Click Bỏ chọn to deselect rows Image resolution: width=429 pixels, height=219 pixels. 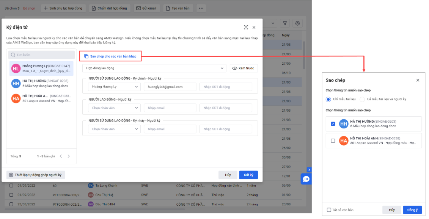pyautogui.click(x=29, y=8)
